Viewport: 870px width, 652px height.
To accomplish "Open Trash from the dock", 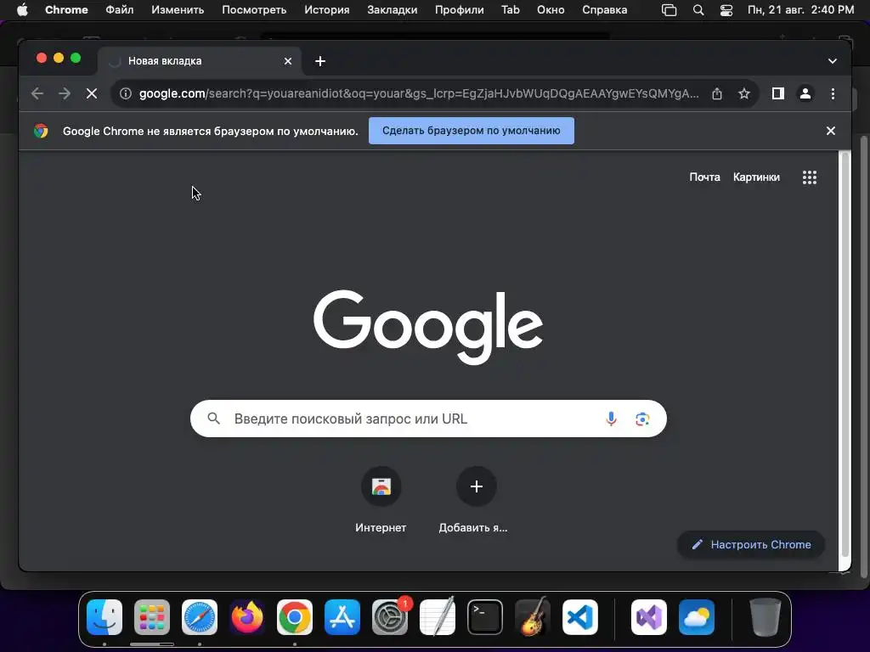I will [765, 617].
